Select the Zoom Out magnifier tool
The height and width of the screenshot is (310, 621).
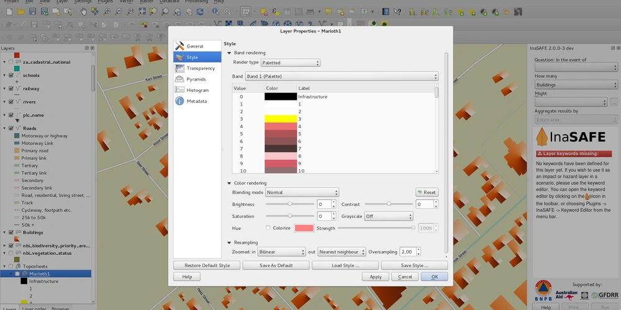tap(118, 12)
